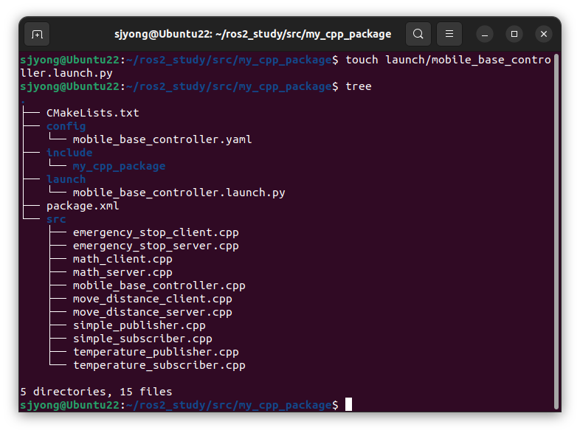Click math_client.cpp file name
Screen dimensions: 580x433
pyautogui.click(x=122, y=259)
